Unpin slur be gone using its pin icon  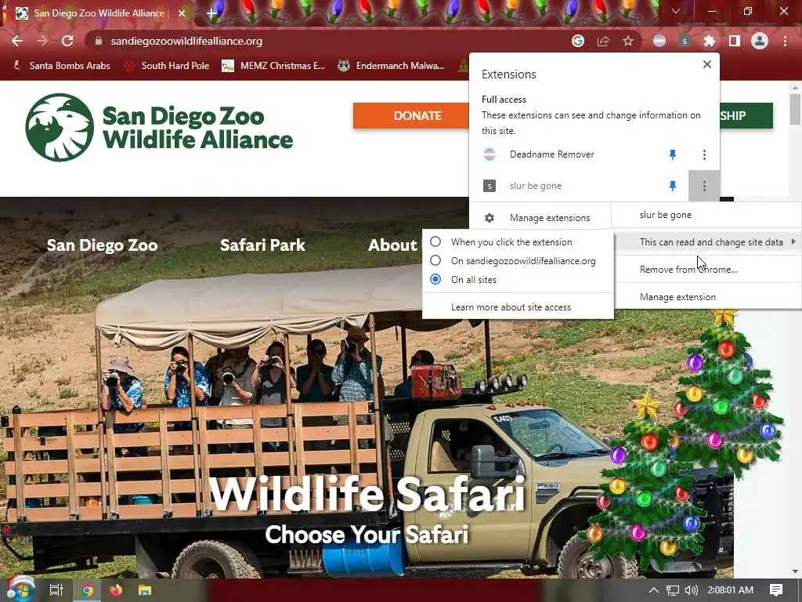click(673, 186)
